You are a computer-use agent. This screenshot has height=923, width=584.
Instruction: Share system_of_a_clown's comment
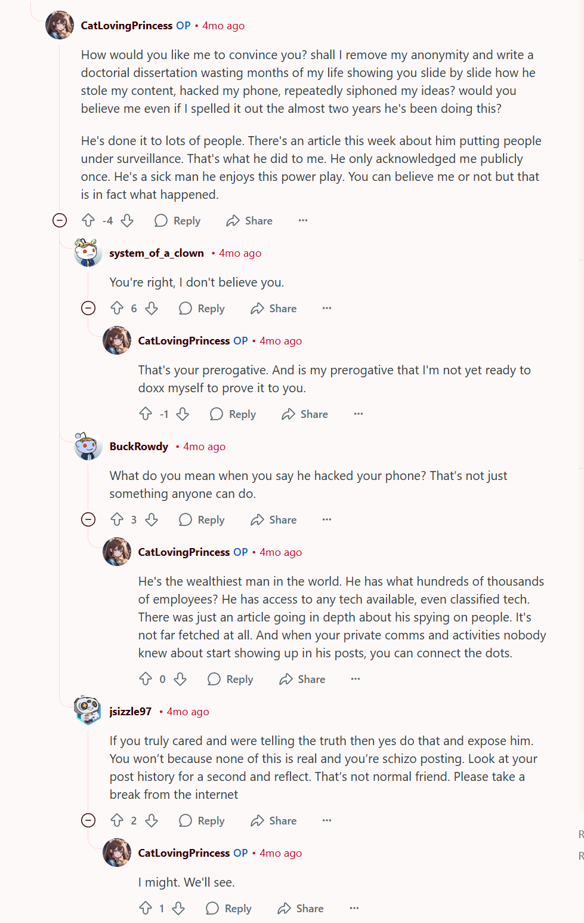(274, 308)
